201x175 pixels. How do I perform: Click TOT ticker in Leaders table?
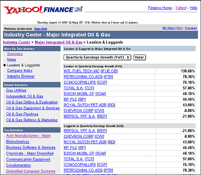[x=89, y=88]
